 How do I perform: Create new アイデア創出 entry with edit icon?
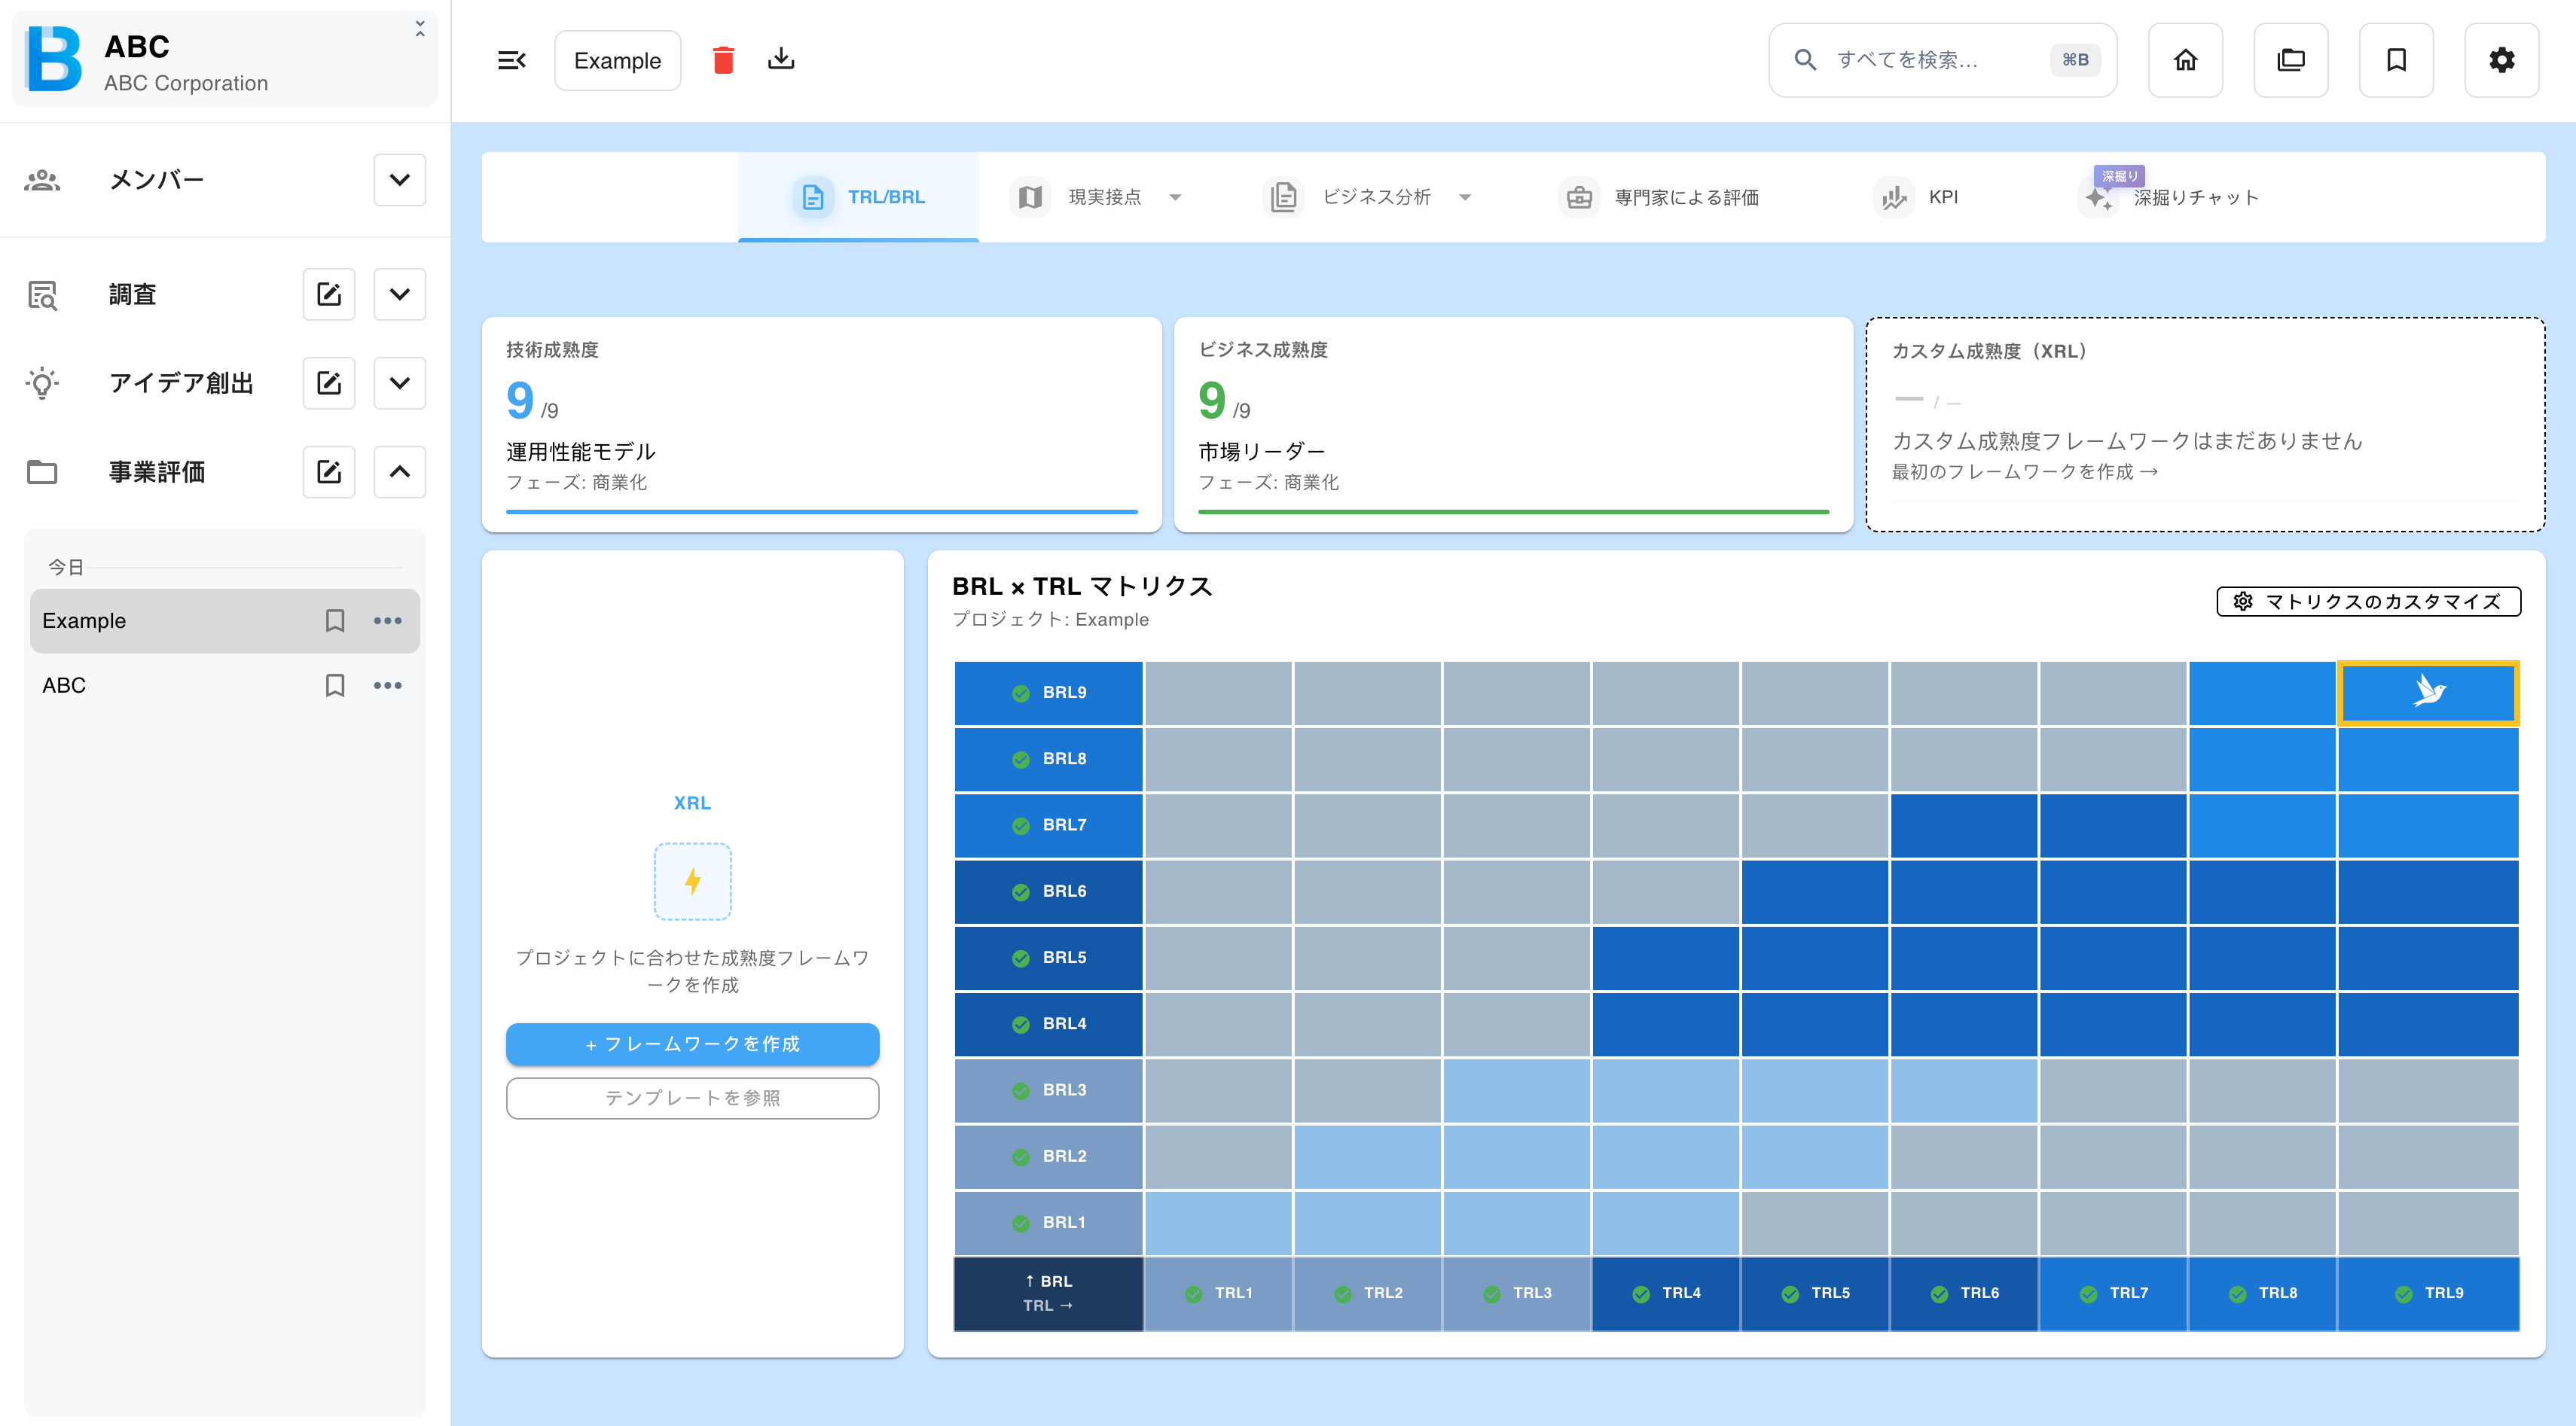(329, 382)
